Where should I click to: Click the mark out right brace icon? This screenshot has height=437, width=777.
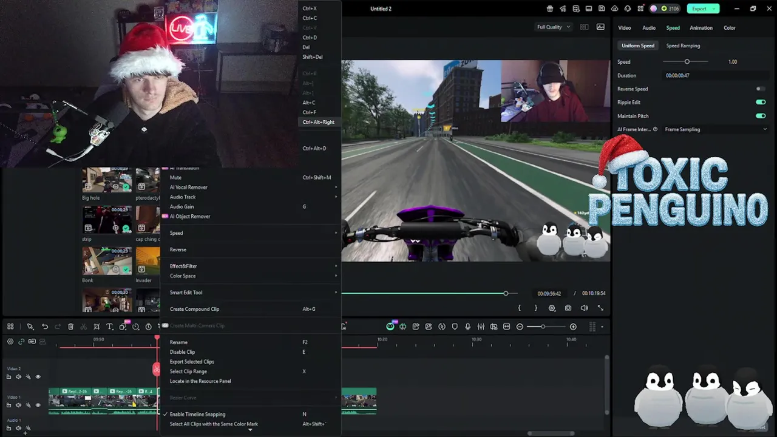coord(535,308)
